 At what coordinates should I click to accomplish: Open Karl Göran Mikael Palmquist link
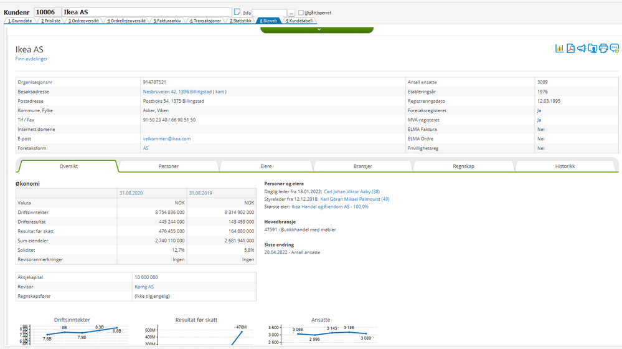pyautogui.click(x=355, y=199)
